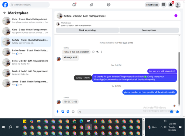Send a thumbs-up like
185x136 pixels.
click(177, 112)
